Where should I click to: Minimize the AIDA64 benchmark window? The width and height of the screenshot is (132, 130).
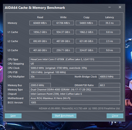110,7
